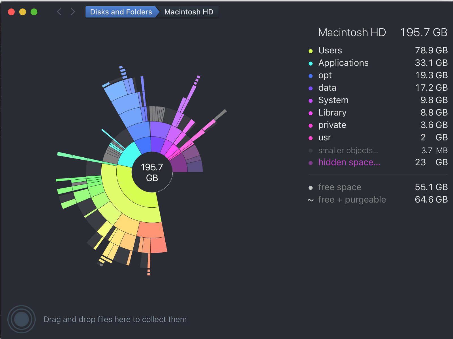
Task: Click the blue opt legend dot
Action: (x=311, y=76)
